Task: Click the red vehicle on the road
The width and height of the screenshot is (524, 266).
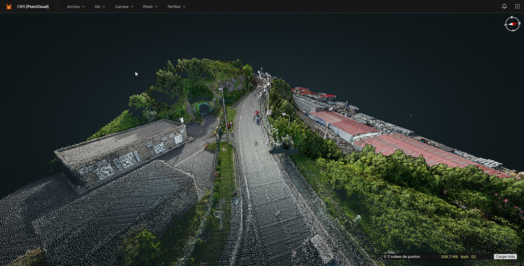Action: tap(257, 114)
